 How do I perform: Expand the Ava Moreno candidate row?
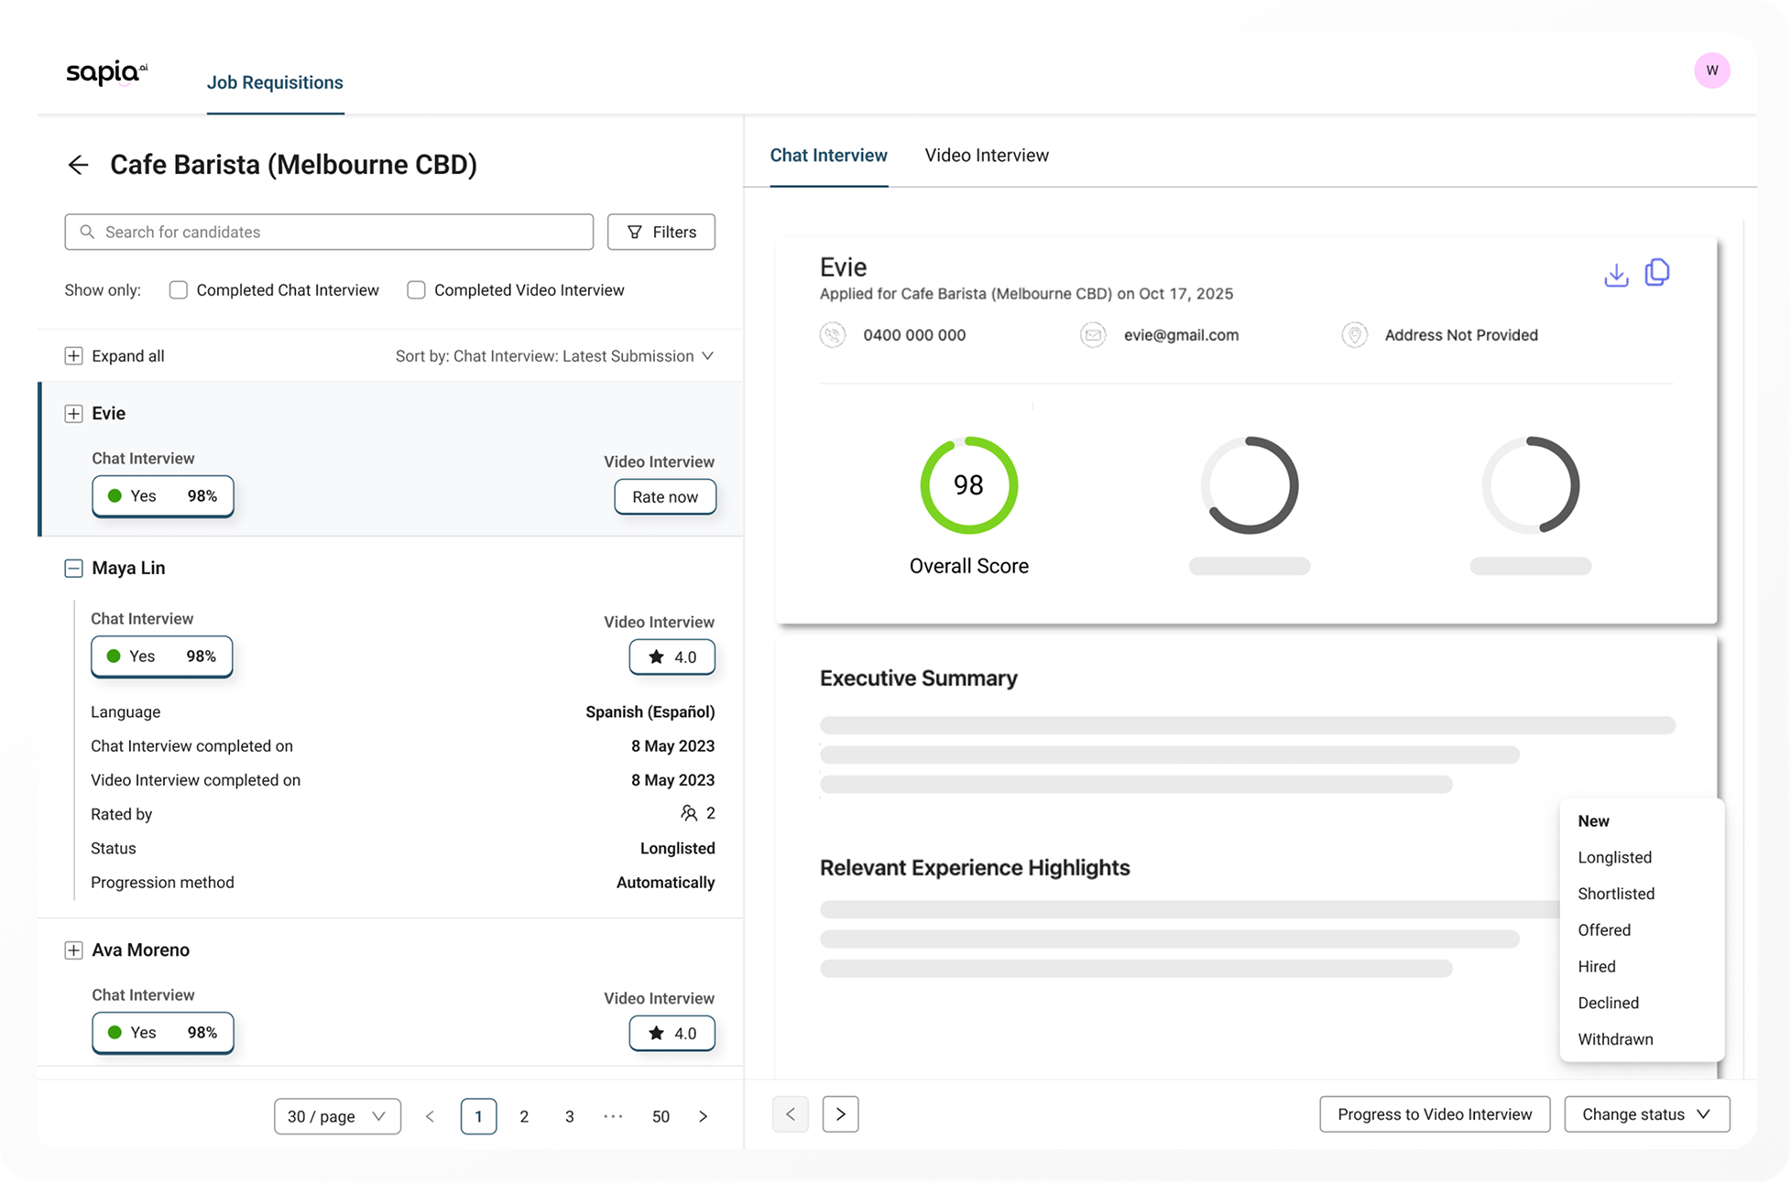74,950
